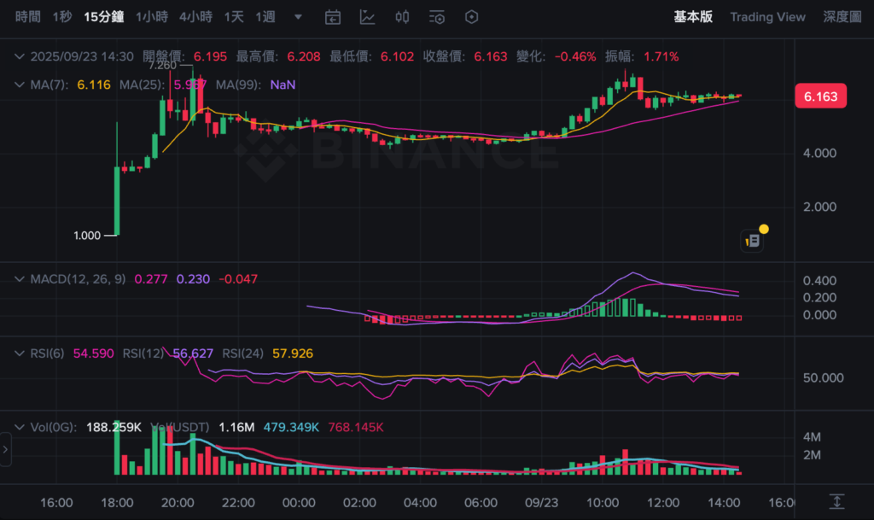The width and height of the screenshot is (874, 520).
Task: Switch to the Trading View tab
Action: pyautogui.click(x=767, y=17)
